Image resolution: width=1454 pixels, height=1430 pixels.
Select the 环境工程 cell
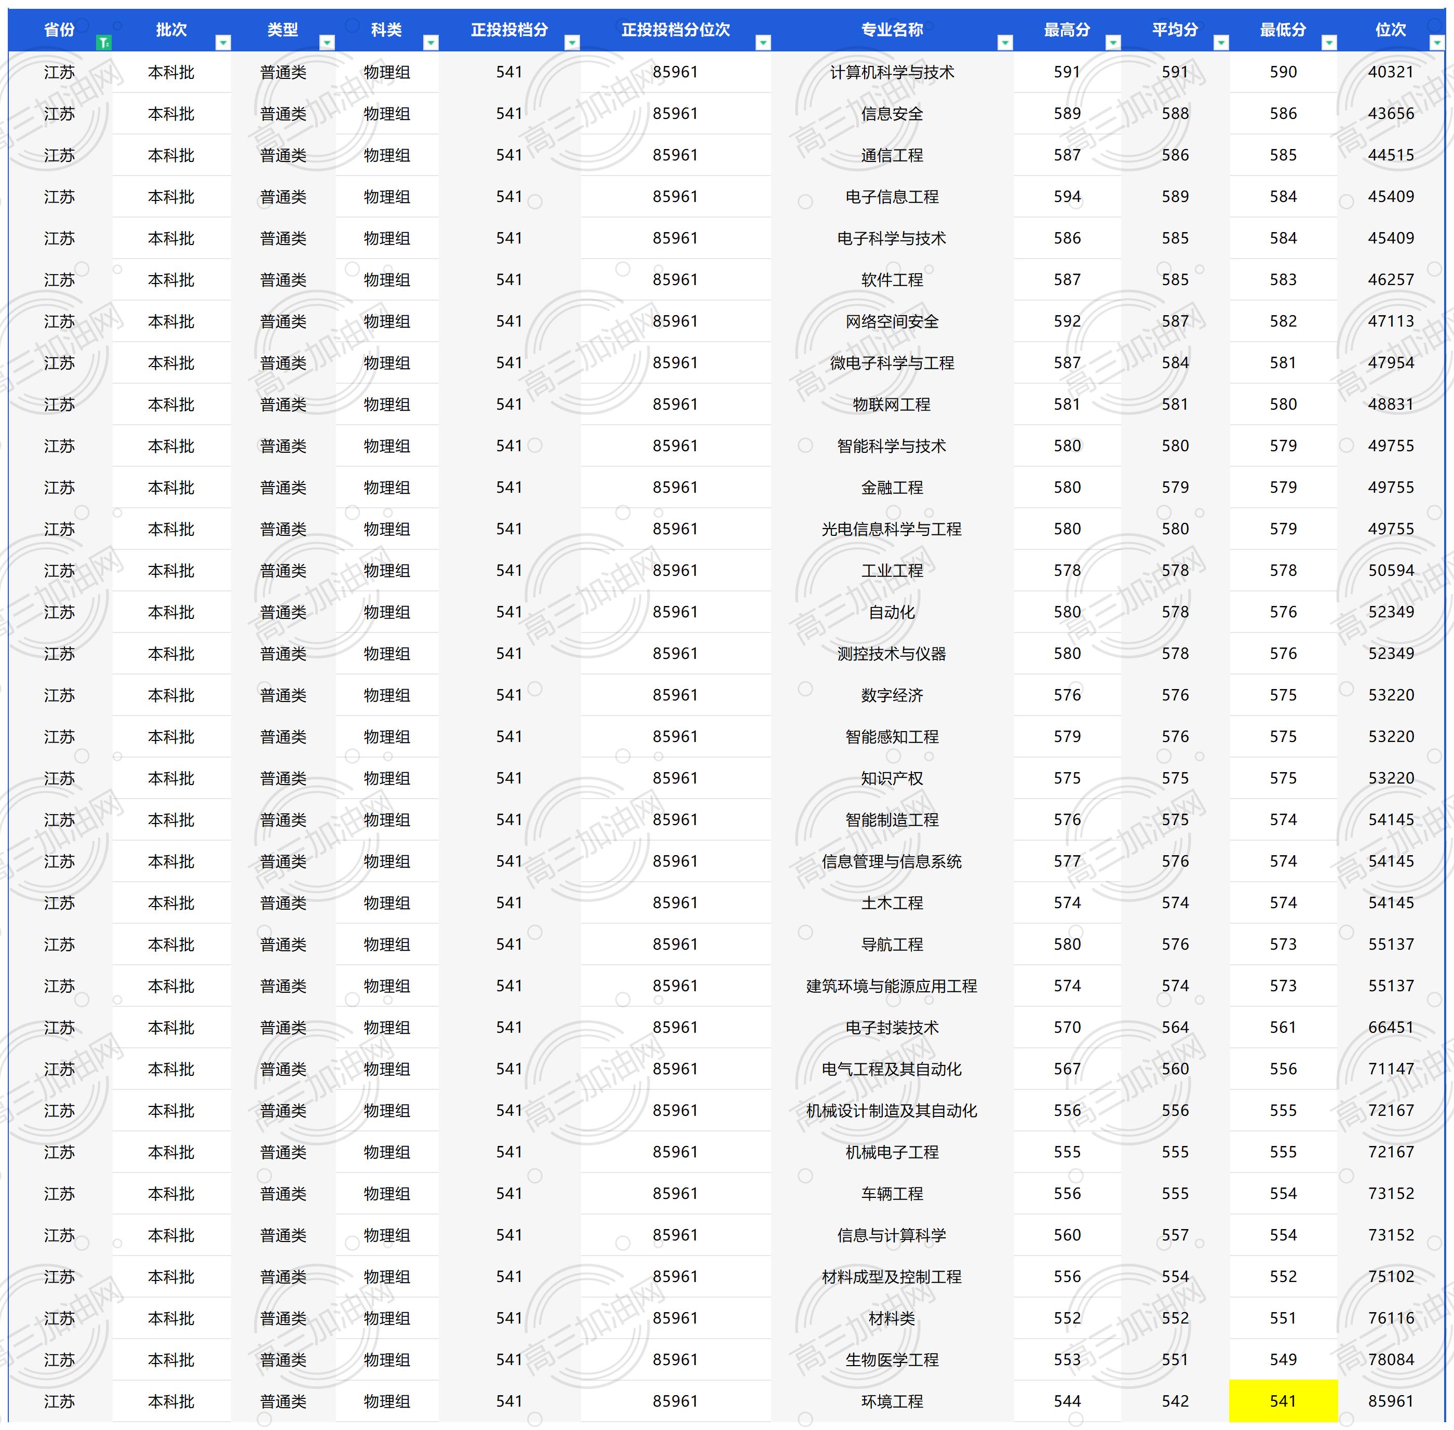coord(892,1401)
